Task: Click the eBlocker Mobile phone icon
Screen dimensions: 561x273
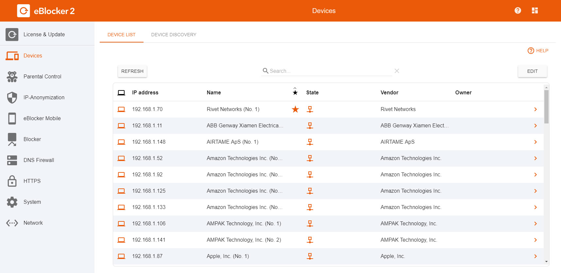Action: click(x=12, y=119)
